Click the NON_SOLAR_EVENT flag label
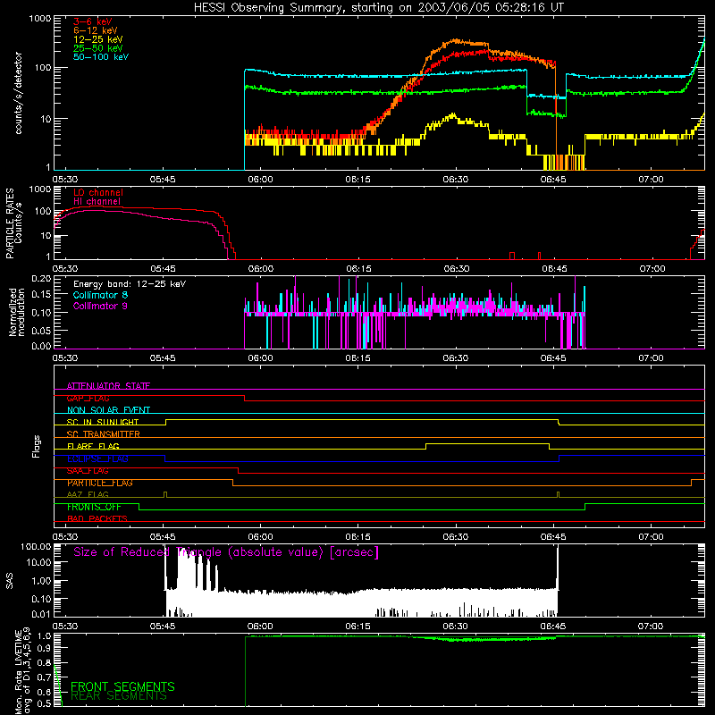The height and width of the screenshot is (715, 715). pos(108,410)
